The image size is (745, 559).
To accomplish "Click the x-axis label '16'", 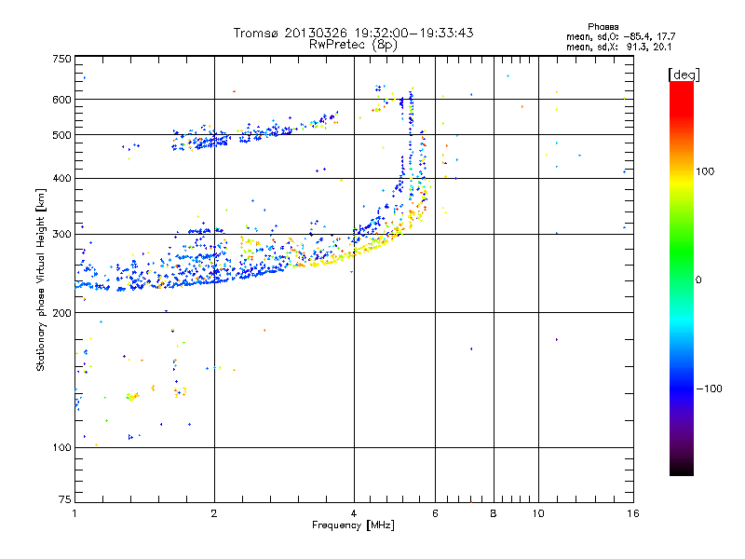I will pos(633,513).
